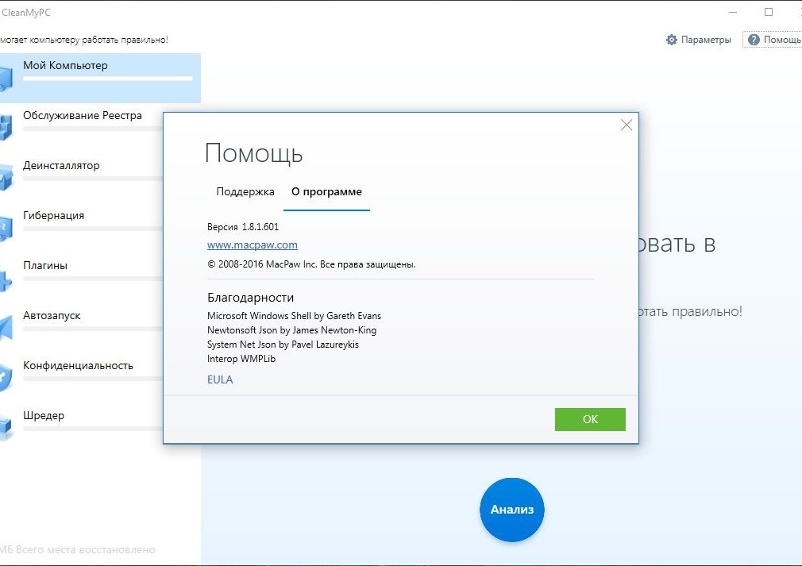Click the Microsoft Windows Shell by Gareth Evans line
Image resolution: width=802 pixels, height=566 pixels.
point(294,316)
